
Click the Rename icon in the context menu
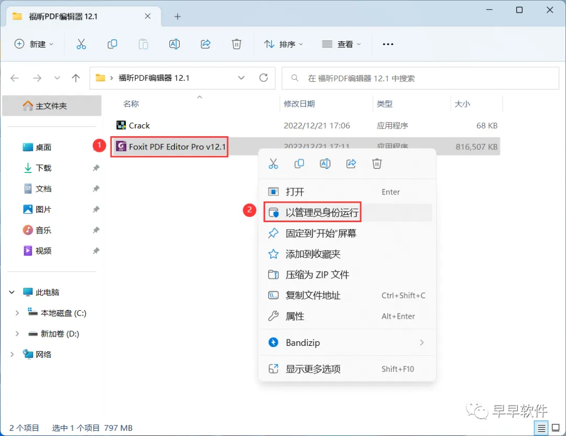[x=325, y=164]
